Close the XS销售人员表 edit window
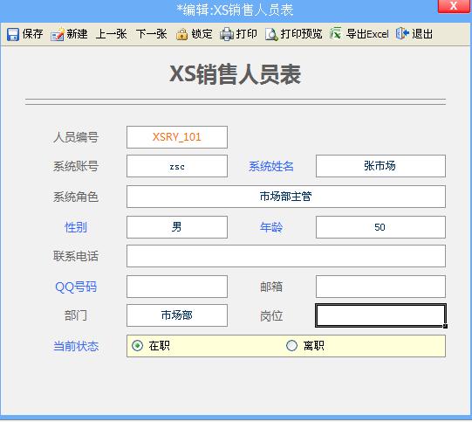 [454, 6]
